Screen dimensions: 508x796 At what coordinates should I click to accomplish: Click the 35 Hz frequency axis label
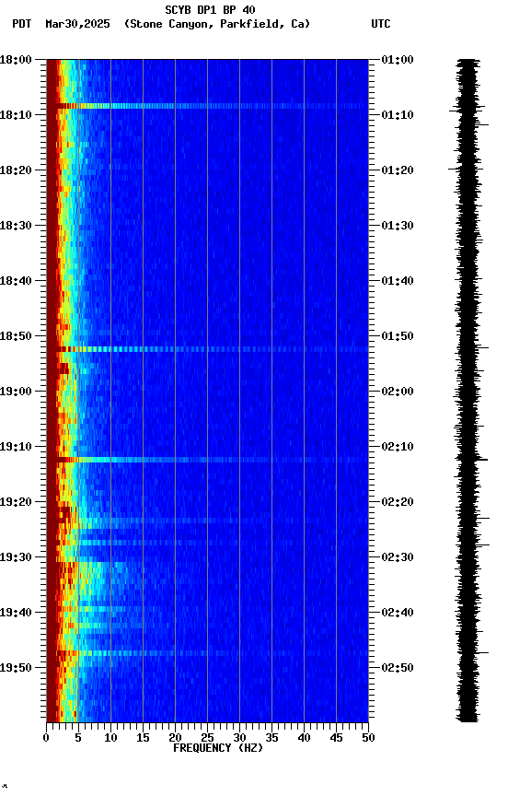click(x=271, y=738)
